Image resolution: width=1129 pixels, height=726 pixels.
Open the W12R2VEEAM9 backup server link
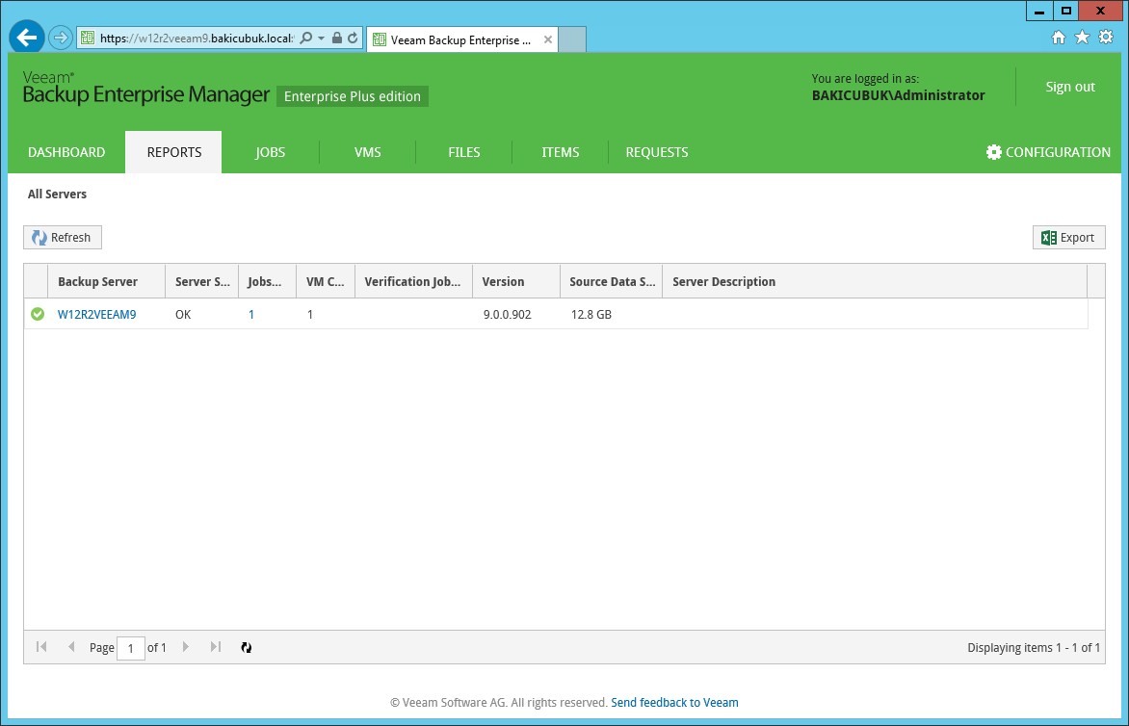coord(96,315)
